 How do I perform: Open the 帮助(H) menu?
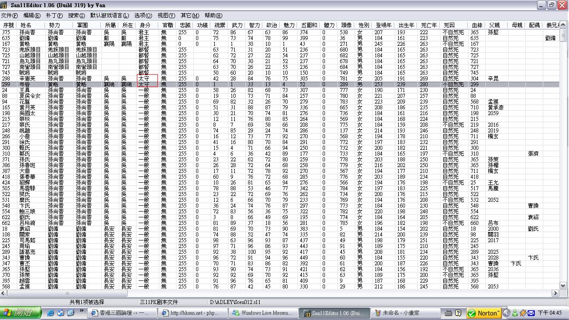213,16
